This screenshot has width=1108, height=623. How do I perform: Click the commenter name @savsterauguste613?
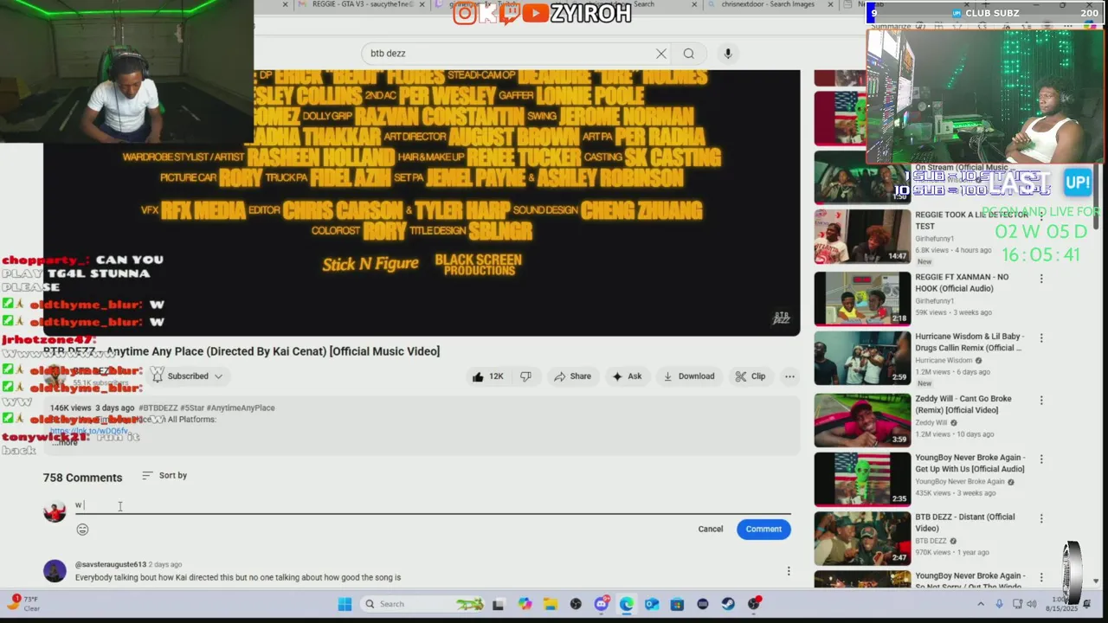click(x=110, y=564)
